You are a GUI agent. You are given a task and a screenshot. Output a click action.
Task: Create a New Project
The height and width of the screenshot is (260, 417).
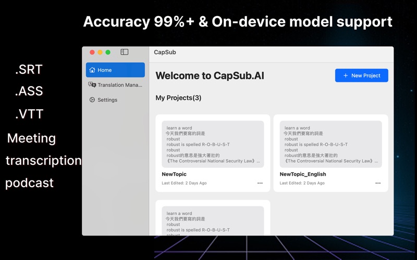click(x=361, y=75)
